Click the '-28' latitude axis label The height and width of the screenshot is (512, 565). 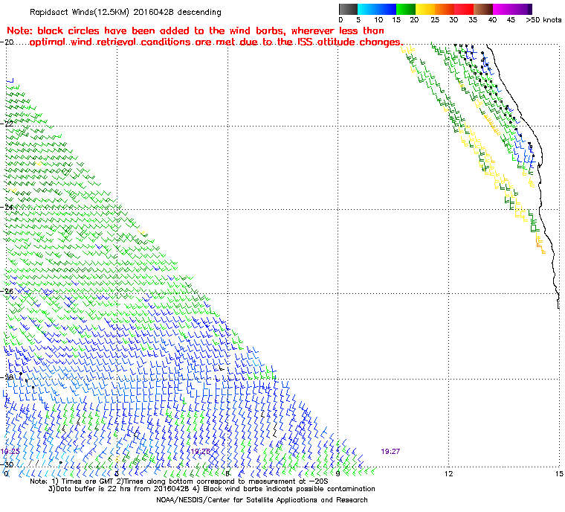point(7,377)
